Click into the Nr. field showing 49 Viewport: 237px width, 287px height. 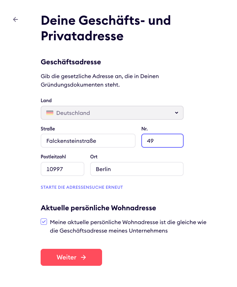[x=162, y=141]
